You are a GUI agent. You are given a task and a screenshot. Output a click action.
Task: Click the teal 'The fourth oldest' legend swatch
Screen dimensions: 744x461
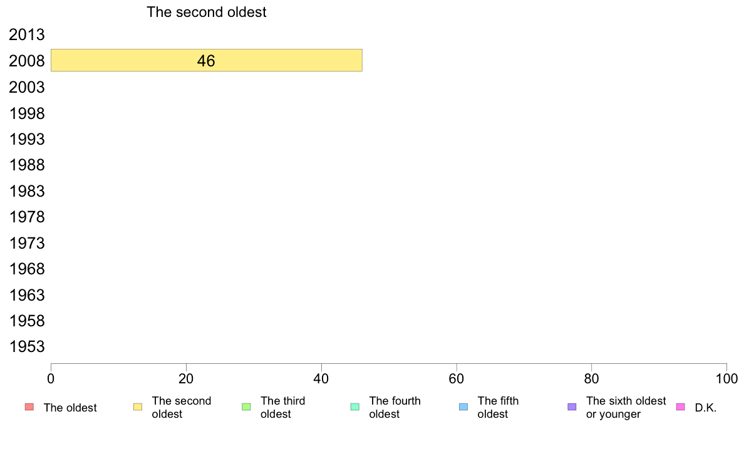pos(355,407)
